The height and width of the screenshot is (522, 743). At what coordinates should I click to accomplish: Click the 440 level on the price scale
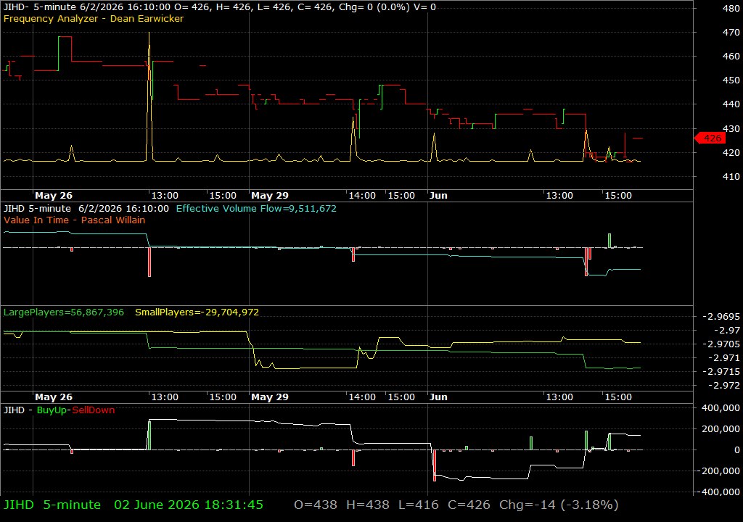[731, 104]
